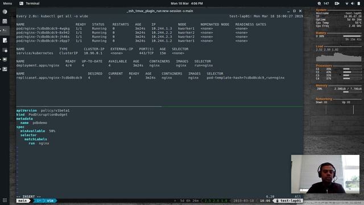Select pod/nginx-7cdbd8cdc9-jh46s row
Screen dimensions: 364x205
click(132, 36)
